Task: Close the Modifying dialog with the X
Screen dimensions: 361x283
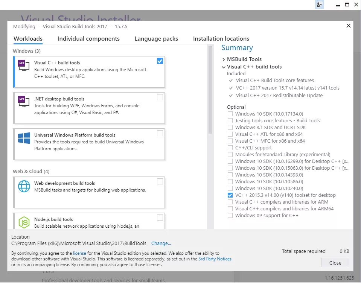Action: [349, 26]
